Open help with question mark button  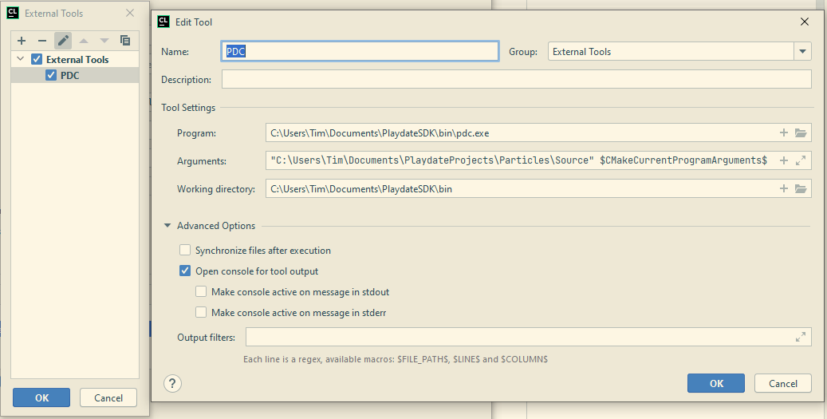coord(172,384)
